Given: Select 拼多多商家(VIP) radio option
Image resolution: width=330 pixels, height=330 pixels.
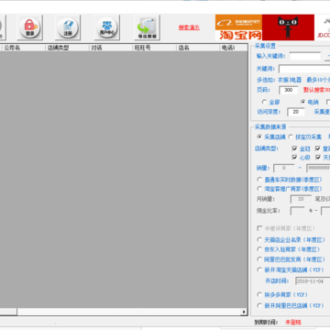Looking at the screenshot, I should [x=259, y=295].
